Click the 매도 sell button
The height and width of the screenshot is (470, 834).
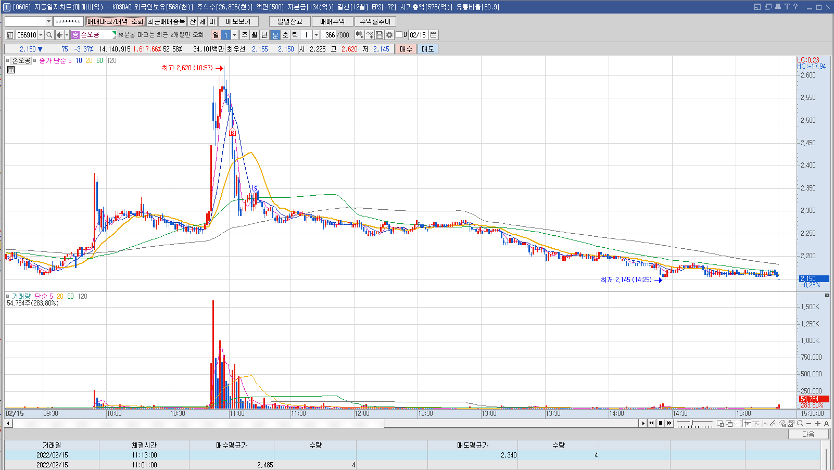tap(428, 49)
